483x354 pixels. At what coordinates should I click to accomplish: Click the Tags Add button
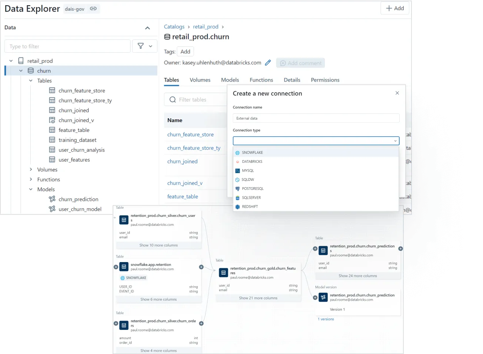pos(185,52)
